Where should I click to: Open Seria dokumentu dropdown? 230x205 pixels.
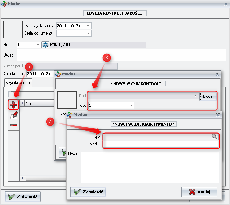pos(88,33)
